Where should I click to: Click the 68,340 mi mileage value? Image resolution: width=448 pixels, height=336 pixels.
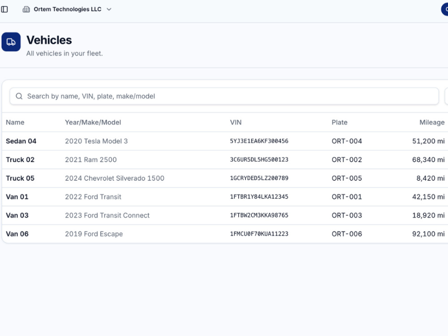point(428,160)
